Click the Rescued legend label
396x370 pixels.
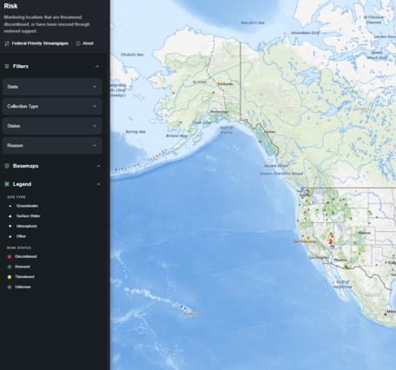pos(23,267)
